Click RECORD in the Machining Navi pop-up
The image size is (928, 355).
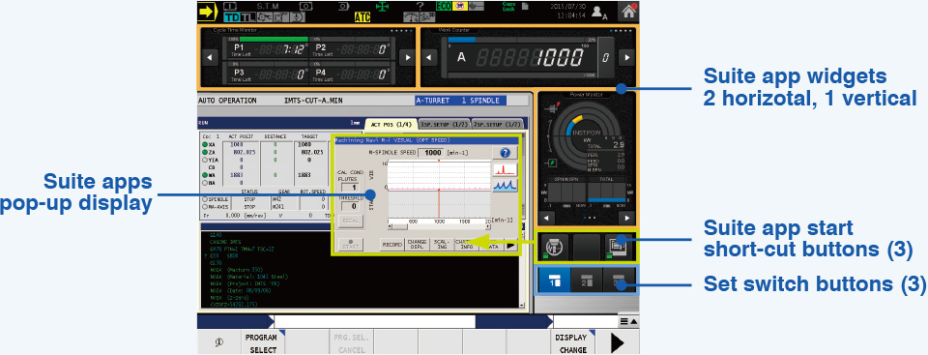(x=391, y=245)
